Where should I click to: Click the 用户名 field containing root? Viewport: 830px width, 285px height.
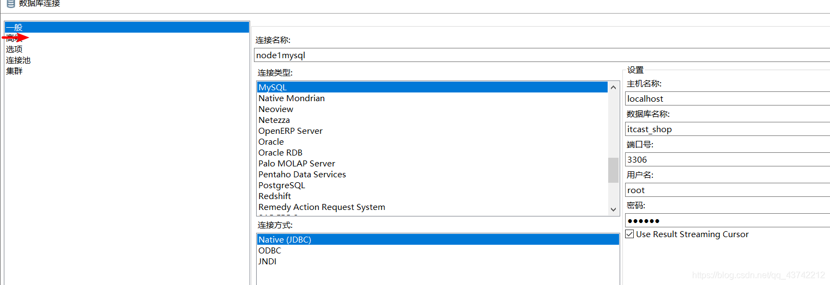pyautogui.click(x=728, y=190)
